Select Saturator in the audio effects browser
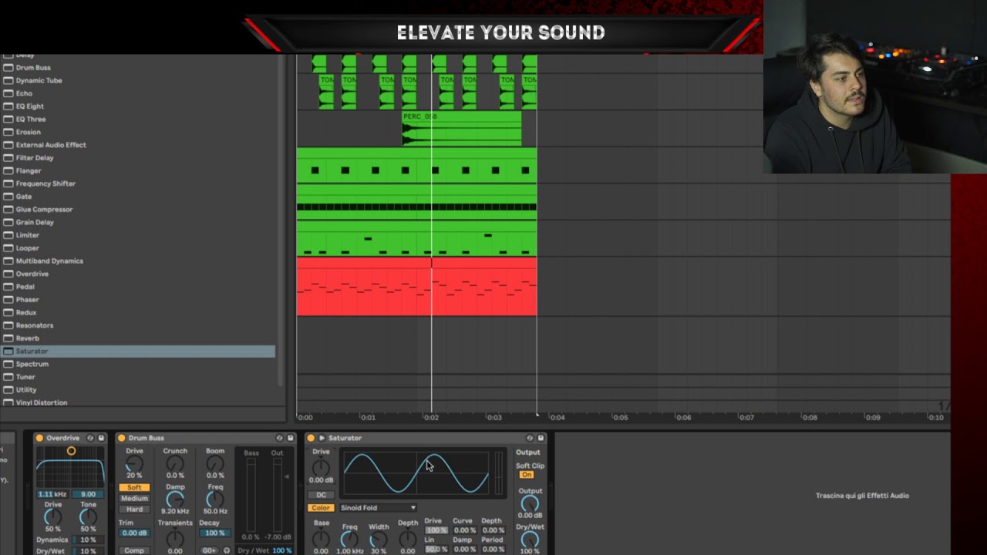Viewport: 987px width, 555px height. coord(138,351)
